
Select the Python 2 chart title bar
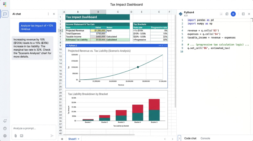tap(116, 45)
